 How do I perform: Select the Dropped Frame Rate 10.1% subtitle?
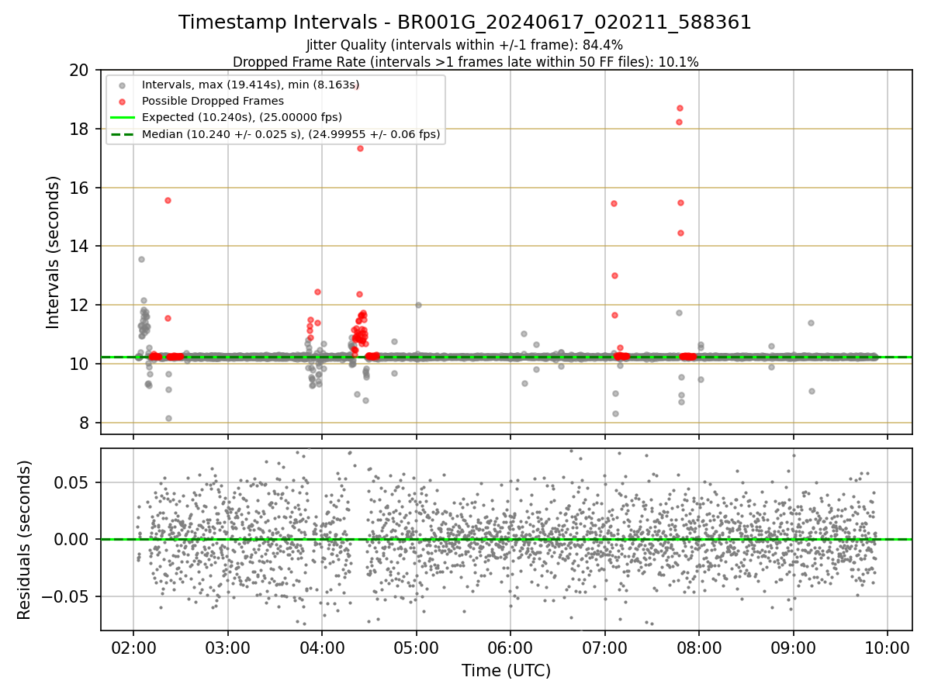point(465,61)
